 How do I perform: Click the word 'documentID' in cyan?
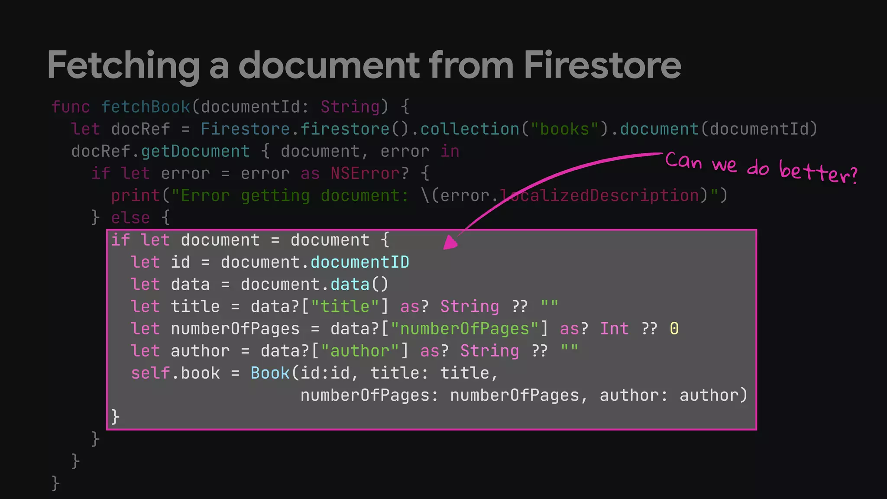pyautogui.click(x=360, y=262)
